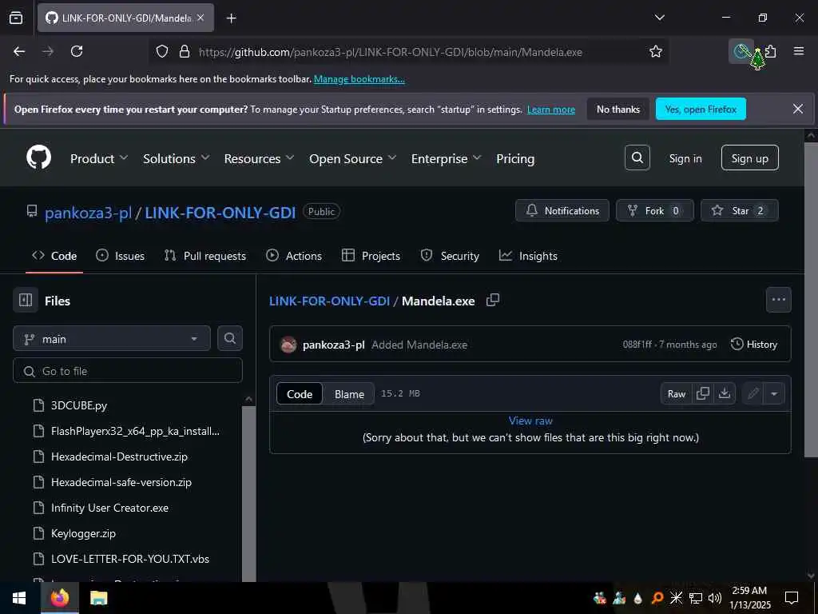Open GitHub search magnifier button
Image resolution: width=818 pixels, height=614 pixels.
coord(637,157)
